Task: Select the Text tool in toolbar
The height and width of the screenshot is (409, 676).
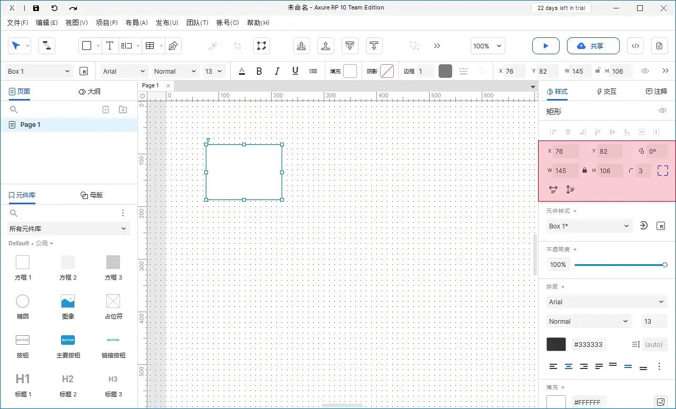Action: 110,46
